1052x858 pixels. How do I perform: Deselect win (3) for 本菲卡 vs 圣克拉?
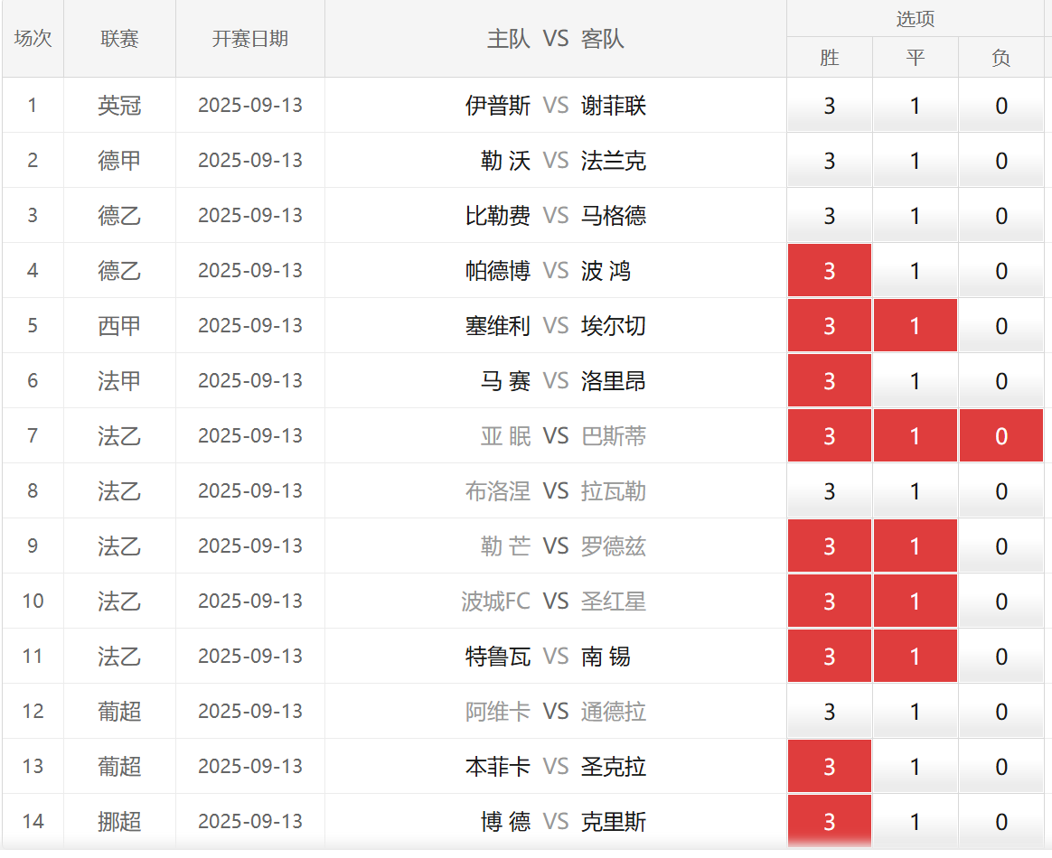[x=830, y=766]
